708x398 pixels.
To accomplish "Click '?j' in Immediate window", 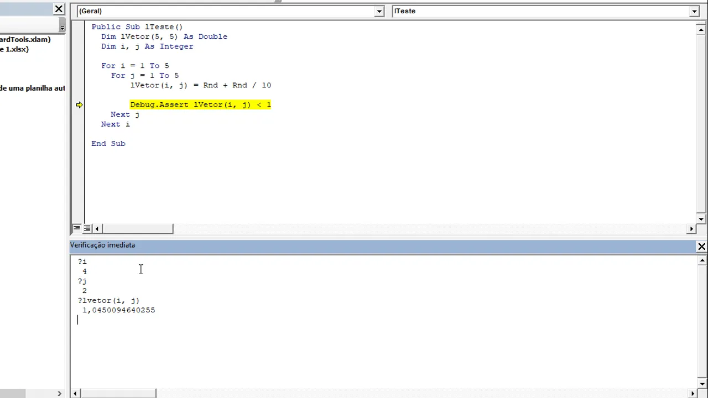I will click(x=82, y=281).
